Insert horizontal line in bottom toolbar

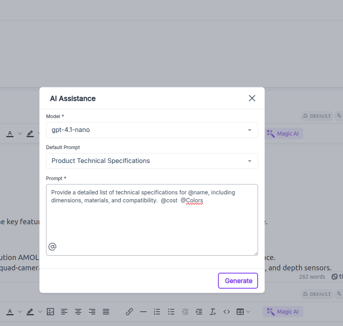(143, 312)
